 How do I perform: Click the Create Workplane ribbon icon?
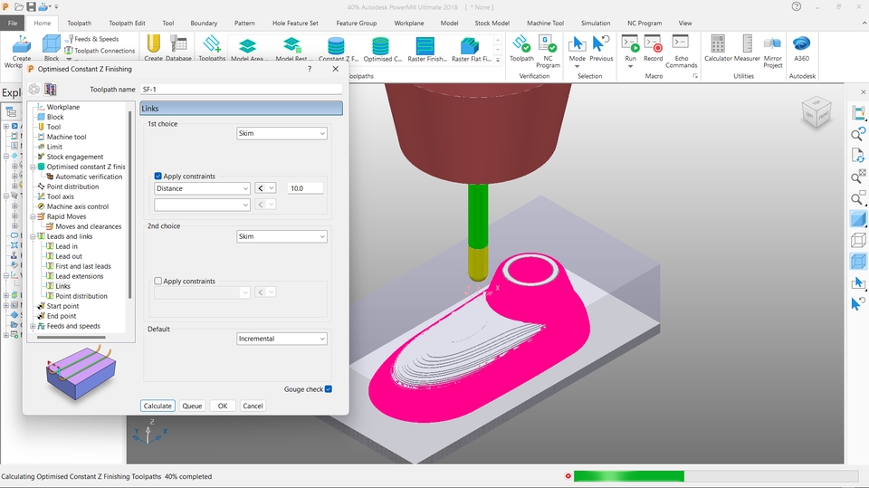(x=21, y=50)
